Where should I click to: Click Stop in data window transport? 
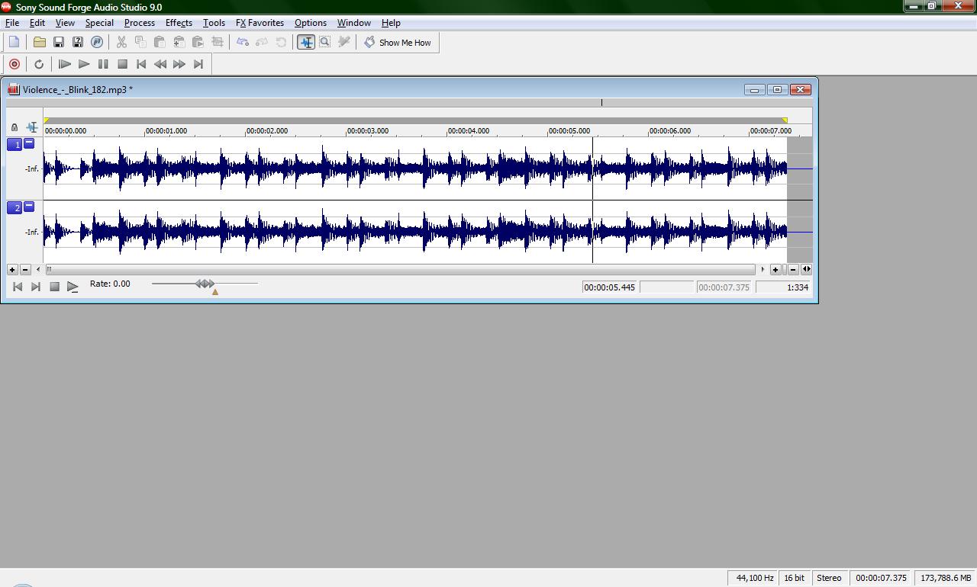54,287
